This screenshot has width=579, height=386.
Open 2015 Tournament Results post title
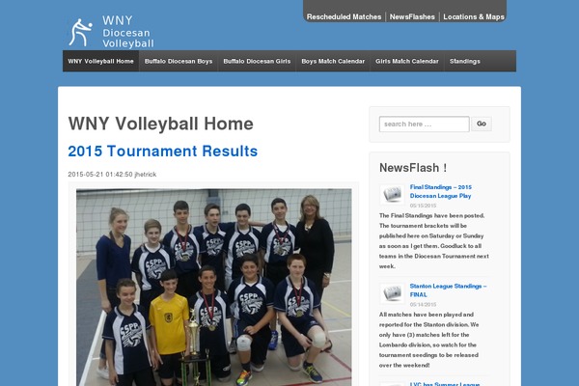point(163,152)
